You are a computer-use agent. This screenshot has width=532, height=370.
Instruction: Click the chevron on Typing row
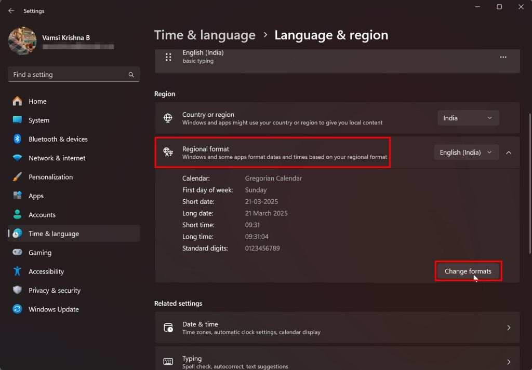click(x=509, y=362)
